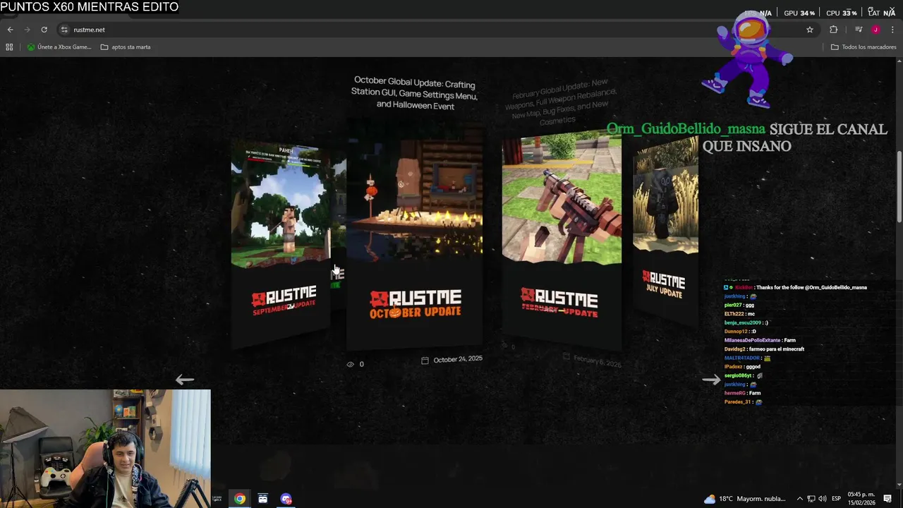Click the faded February date under the February card
This screenshot has width=903, height=508.
click(597, 361)
